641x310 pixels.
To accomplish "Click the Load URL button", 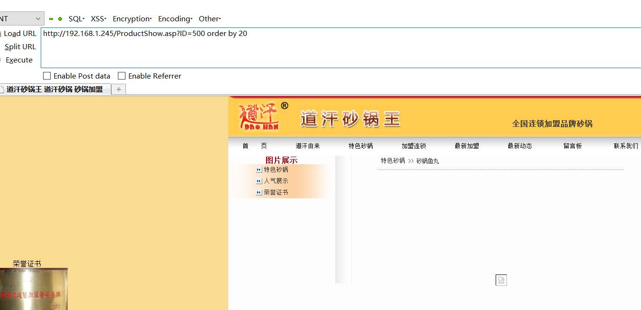I will click(x=19, y=34).
